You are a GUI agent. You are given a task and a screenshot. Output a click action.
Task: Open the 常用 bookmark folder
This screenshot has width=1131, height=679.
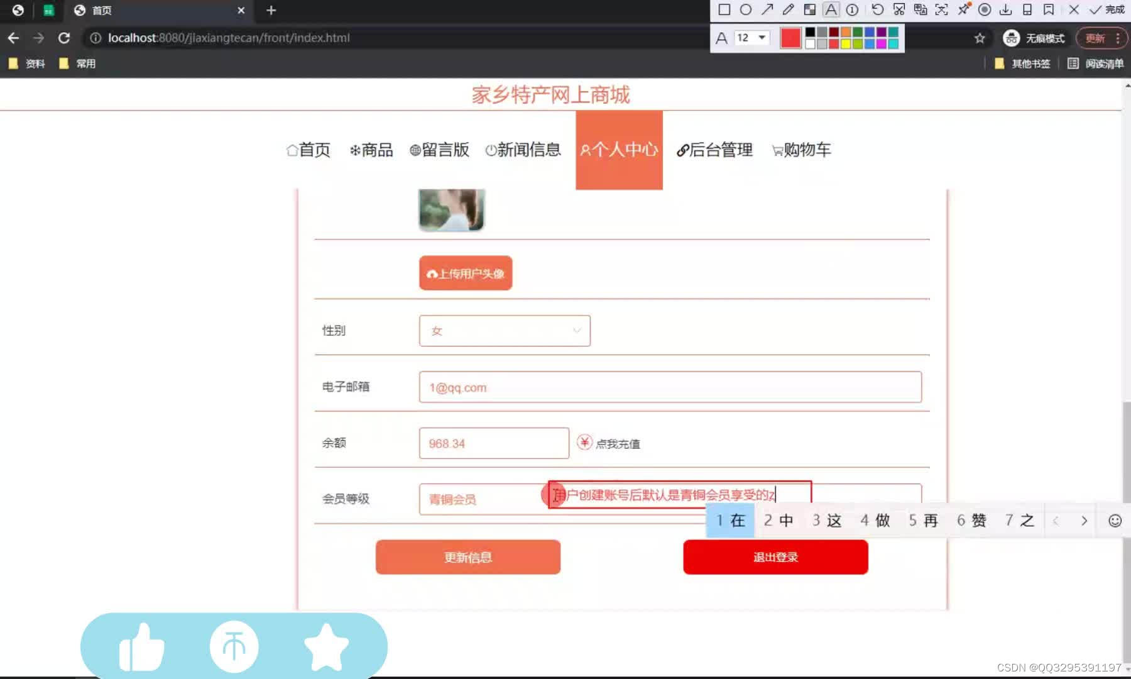pyautogui.click(x=77, y=63)
